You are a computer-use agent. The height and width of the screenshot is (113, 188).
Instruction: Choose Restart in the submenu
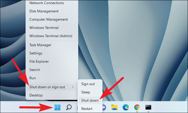pos(90,109)
